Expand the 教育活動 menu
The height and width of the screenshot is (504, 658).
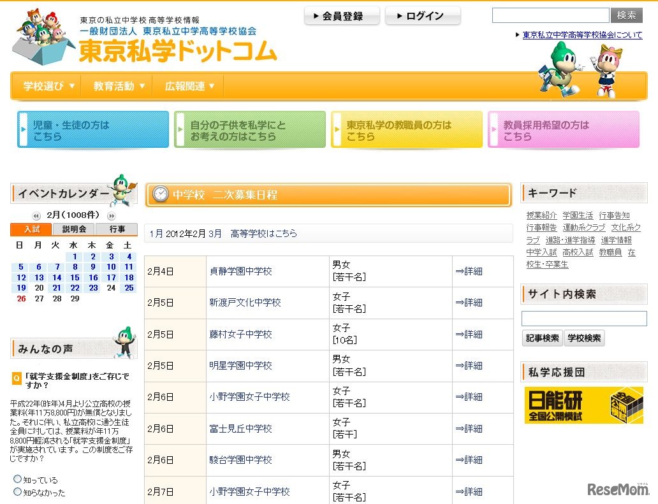(119, 86)
